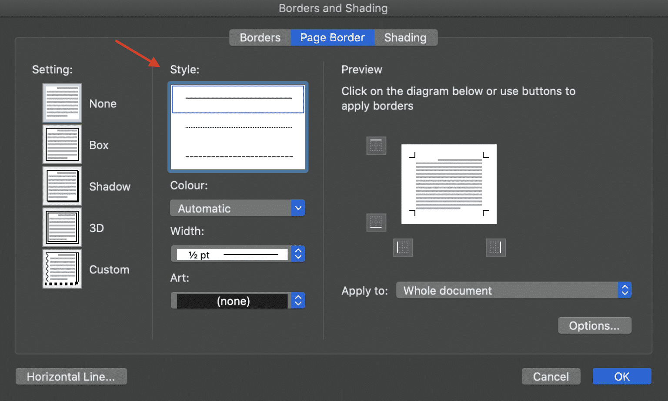Image resolution: width=668 pixels, height=401 pixels.
Task: Increase the border width with the stepper
Action: (298, 251)
